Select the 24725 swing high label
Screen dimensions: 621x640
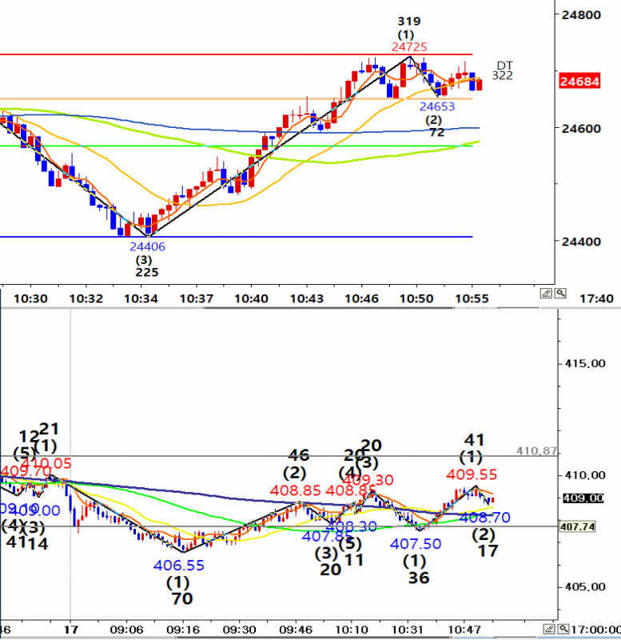(409, 47)
